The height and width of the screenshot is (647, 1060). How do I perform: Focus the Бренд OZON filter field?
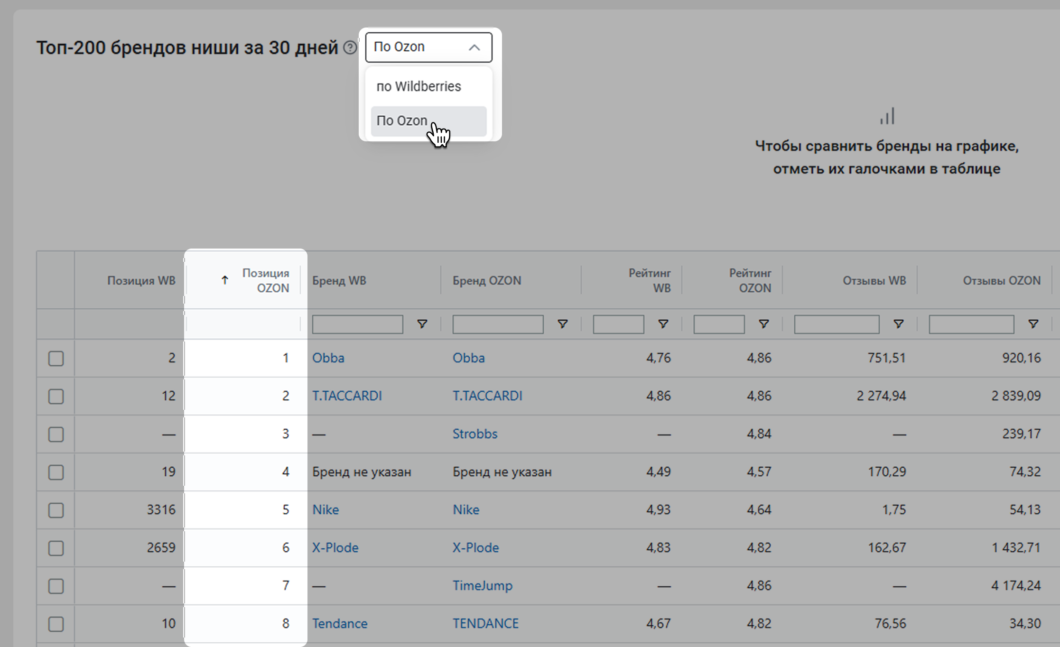(498, 324)
